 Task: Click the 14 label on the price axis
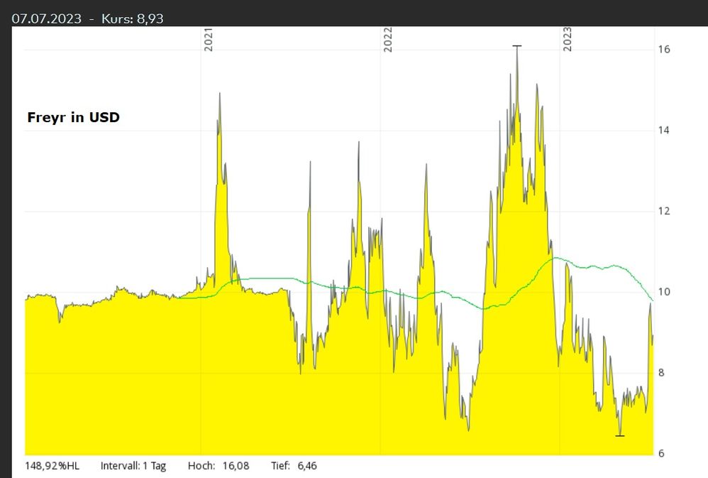click(664, 130)
